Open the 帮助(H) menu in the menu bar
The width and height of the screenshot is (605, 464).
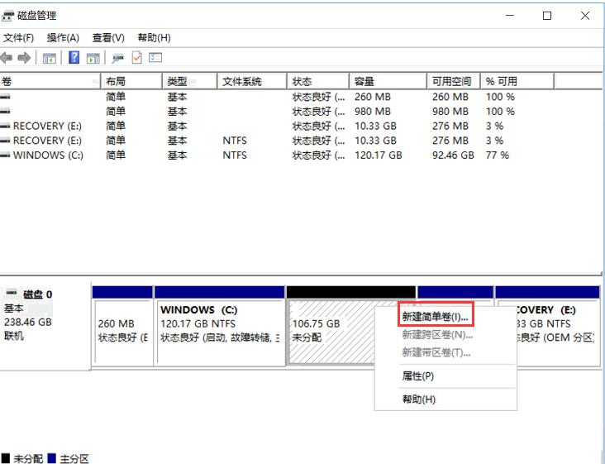click(x=154, y=38)
